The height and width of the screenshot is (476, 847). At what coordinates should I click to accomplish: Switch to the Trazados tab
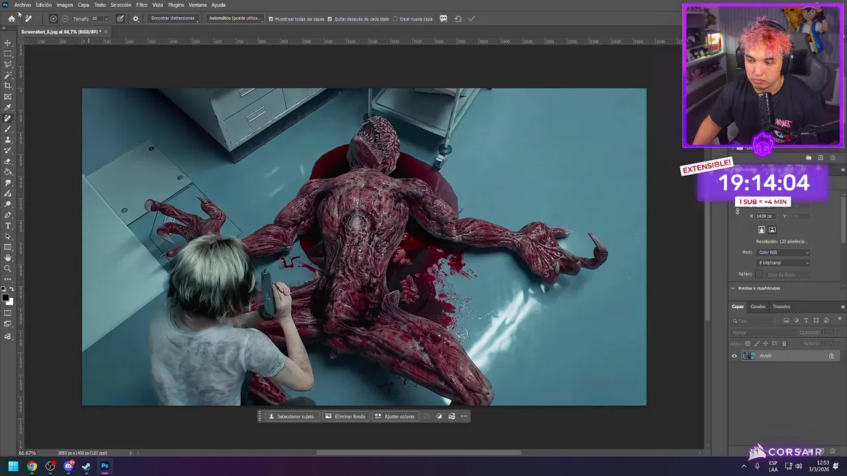(x=781, y=307)
